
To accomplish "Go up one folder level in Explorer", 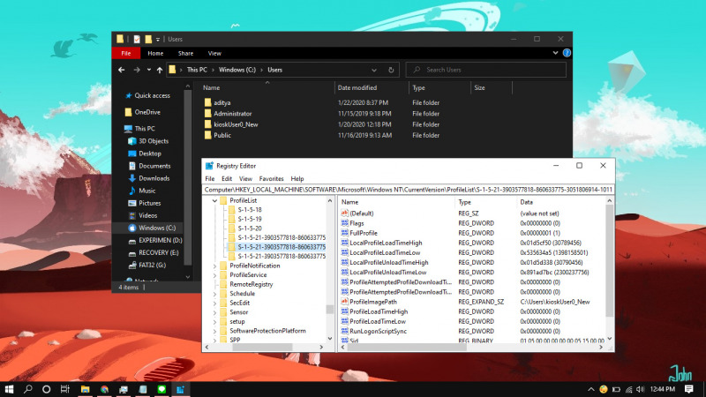I will point(160,70).
